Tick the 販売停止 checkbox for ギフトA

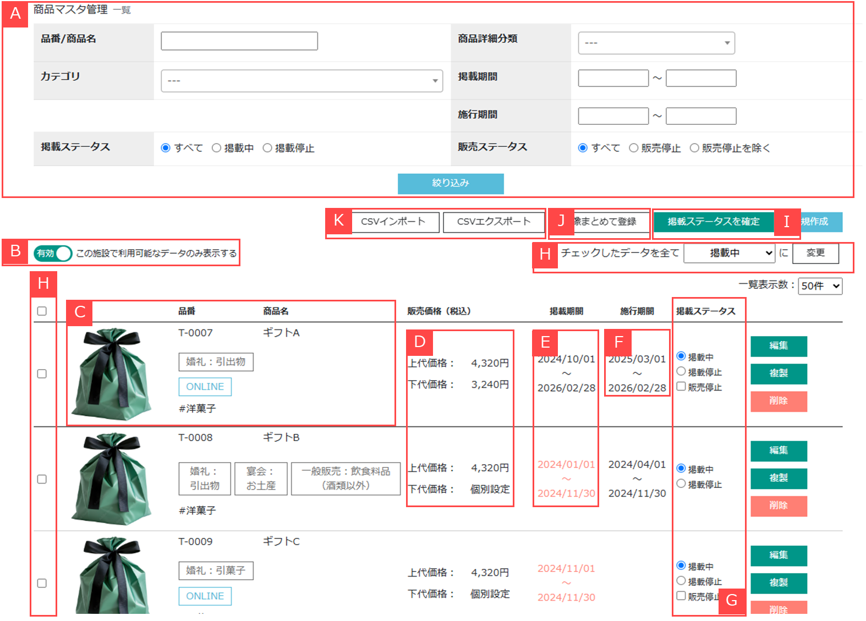click(681, 387)
